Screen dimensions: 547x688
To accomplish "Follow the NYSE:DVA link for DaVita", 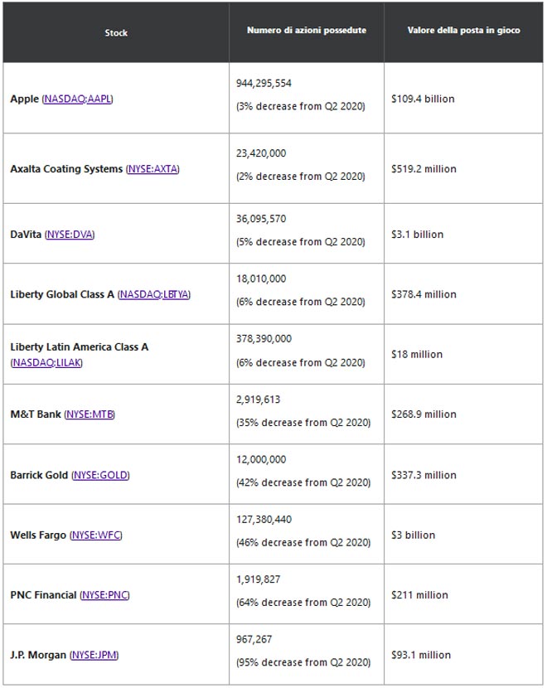I will (x=70, y=235).
